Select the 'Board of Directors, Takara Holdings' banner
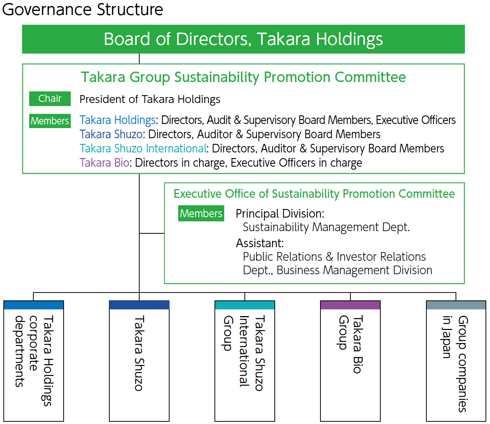The width and height of the screenshot is (490, 424). pos(243,39)
